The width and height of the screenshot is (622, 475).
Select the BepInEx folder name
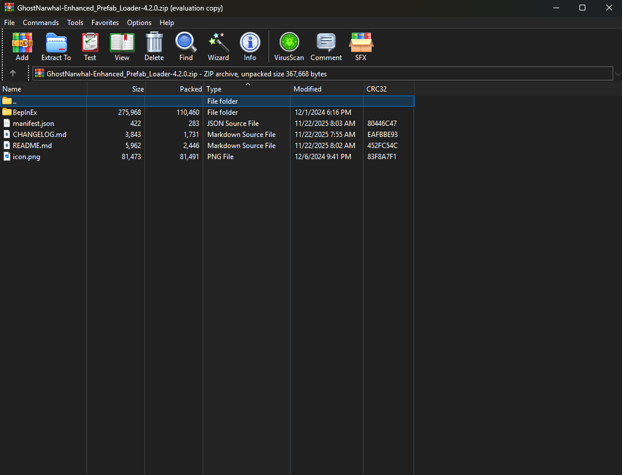(x=24, y=112)
